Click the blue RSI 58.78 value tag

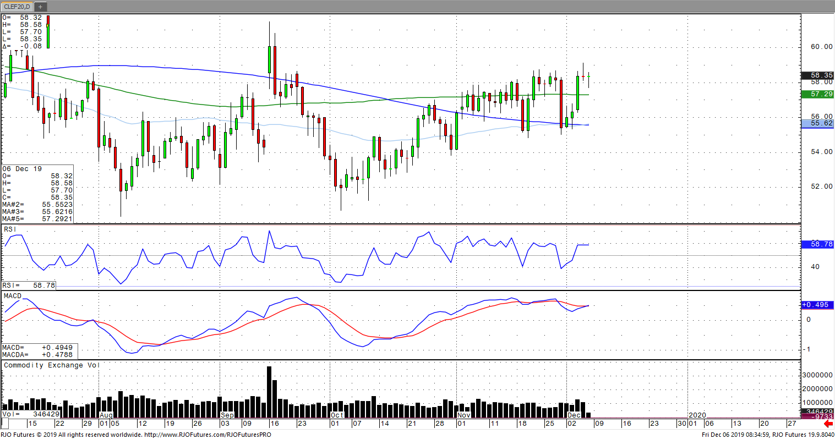817,244
